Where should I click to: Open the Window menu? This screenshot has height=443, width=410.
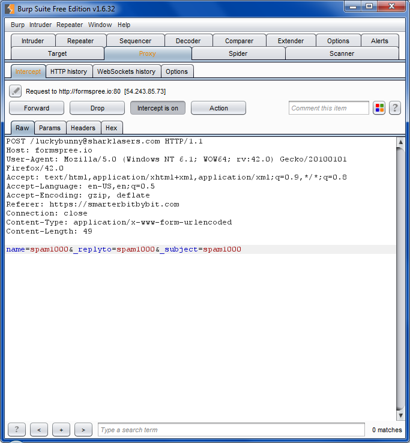coord(100,25)
